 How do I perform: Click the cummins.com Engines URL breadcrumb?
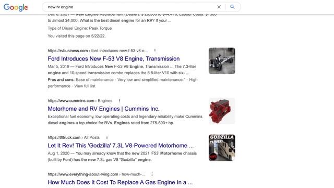80,101
